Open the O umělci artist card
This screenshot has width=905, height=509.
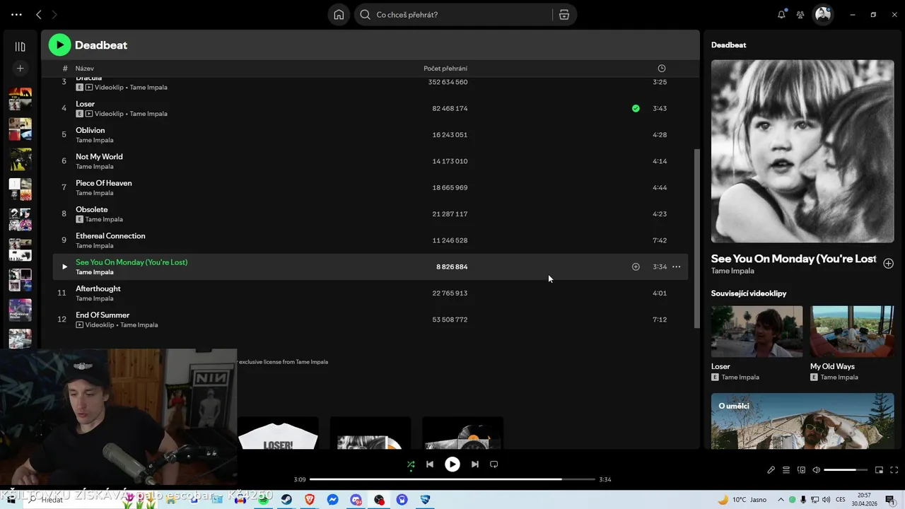[x=802, y=421]
